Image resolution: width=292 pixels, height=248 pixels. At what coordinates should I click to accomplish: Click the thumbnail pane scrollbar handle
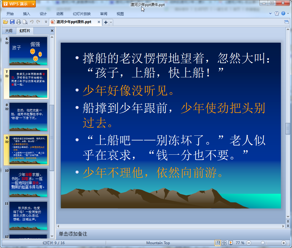click(52, 138)
